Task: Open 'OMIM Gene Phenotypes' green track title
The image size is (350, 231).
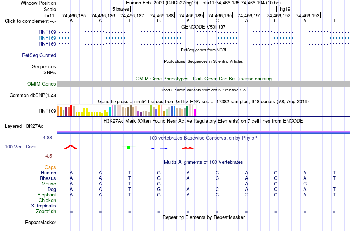Action: pos(203,79)
